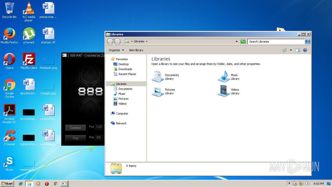Open the startsec.rtf file
Viewport: 332px width, 187px height.
point(48,36)
